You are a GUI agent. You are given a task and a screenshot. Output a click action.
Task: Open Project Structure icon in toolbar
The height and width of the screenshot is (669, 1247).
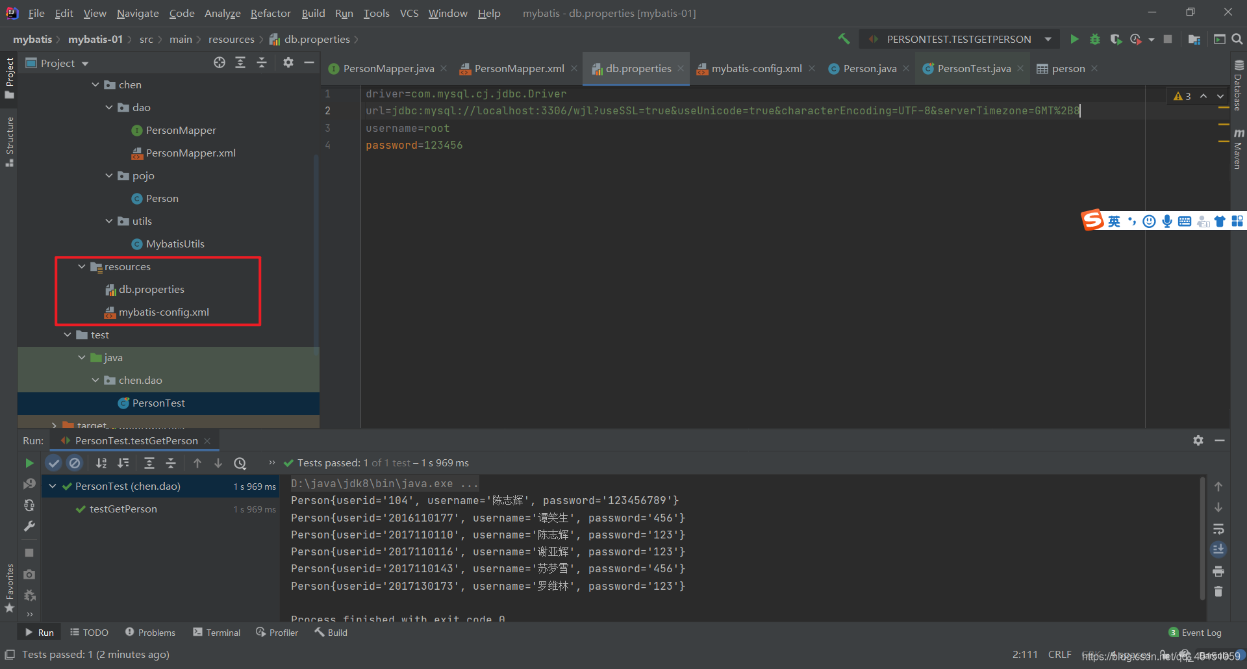click(x=1194, y=39)
